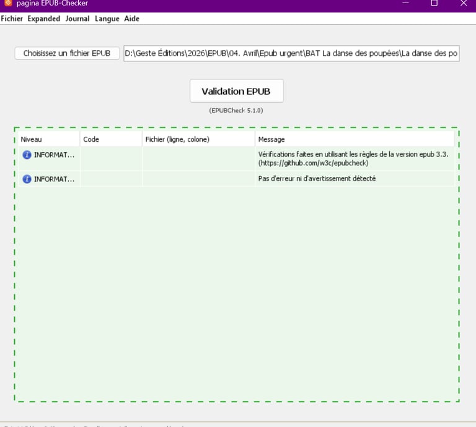The image size is (476, 427).
Task: Click the Message column header
Action: (355, 139)
